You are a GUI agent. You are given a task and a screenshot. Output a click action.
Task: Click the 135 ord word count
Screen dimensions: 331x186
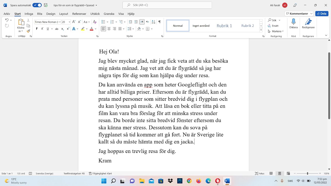[x=21, y=174]
